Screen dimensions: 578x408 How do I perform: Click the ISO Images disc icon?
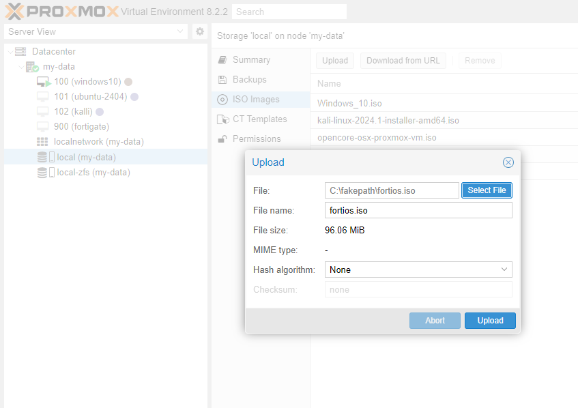point(222,100)
